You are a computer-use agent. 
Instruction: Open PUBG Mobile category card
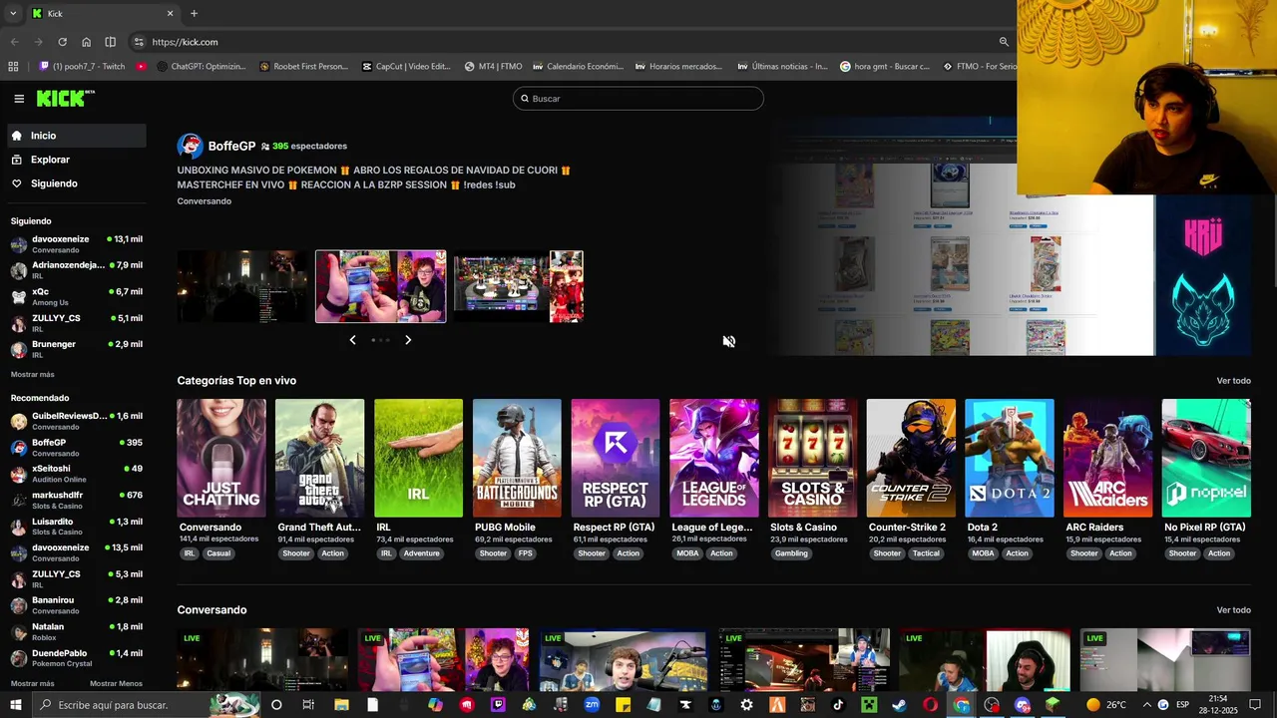pos(517,458)
